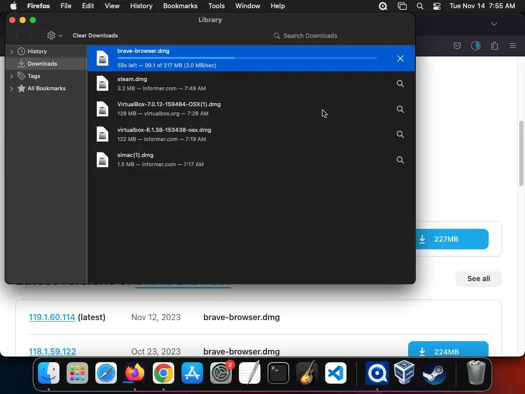Cancel the brave-browser.dmg download
The width and height of the screenshot is (525, 394).
[400, 58]
